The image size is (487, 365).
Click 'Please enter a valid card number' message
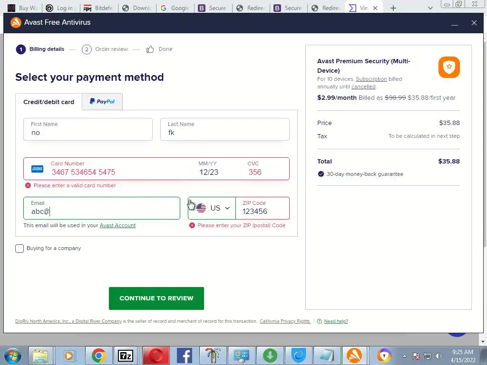click(x=75, y=185)
